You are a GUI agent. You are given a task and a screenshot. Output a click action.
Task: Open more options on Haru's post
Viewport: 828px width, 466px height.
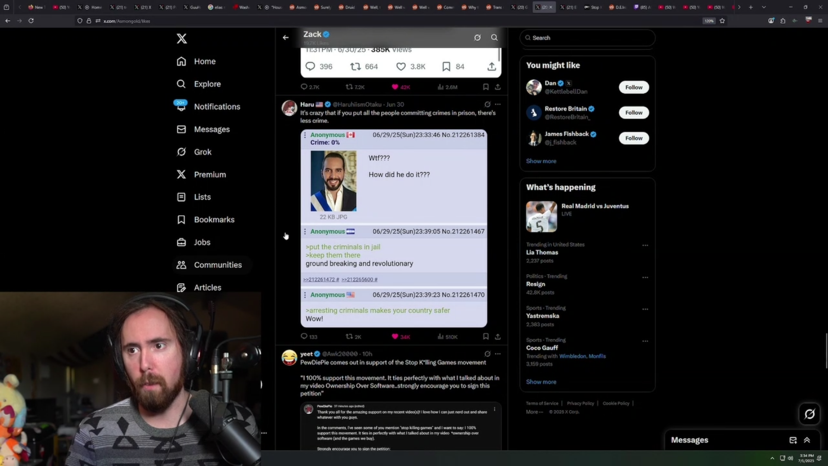[498, 104]
